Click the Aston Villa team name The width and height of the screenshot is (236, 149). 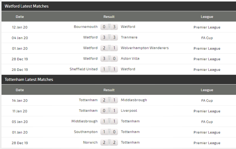pyautogui.click(x=130, y=59)
